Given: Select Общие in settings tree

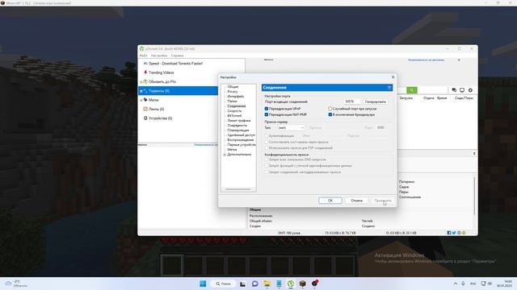Looking at the screenshot, I should 233,87.
